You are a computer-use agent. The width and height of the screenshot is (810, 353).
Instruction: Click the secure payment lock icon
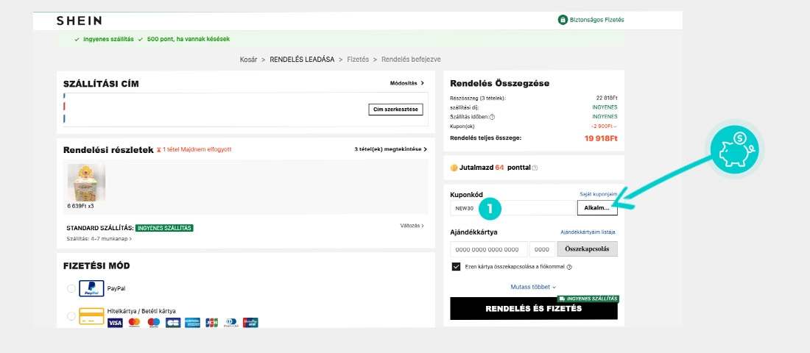(563, 20)
